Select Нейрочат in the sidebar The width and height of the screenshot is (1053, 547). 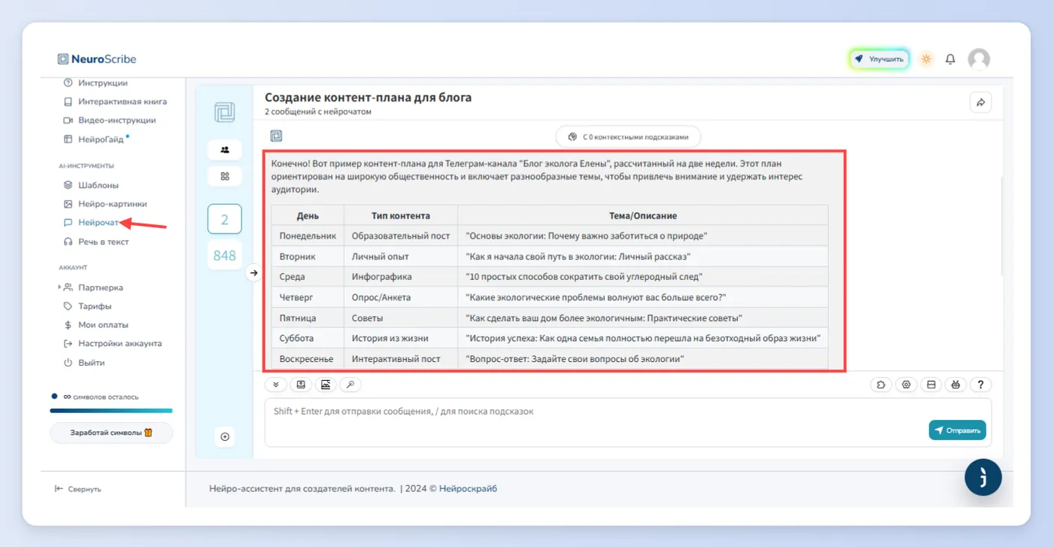pyautogui.click(x=91, y=223)
